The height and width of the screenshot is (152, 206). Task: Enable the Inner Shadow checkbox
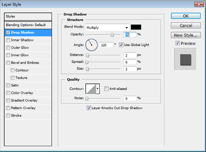click(x=8, y=40)
